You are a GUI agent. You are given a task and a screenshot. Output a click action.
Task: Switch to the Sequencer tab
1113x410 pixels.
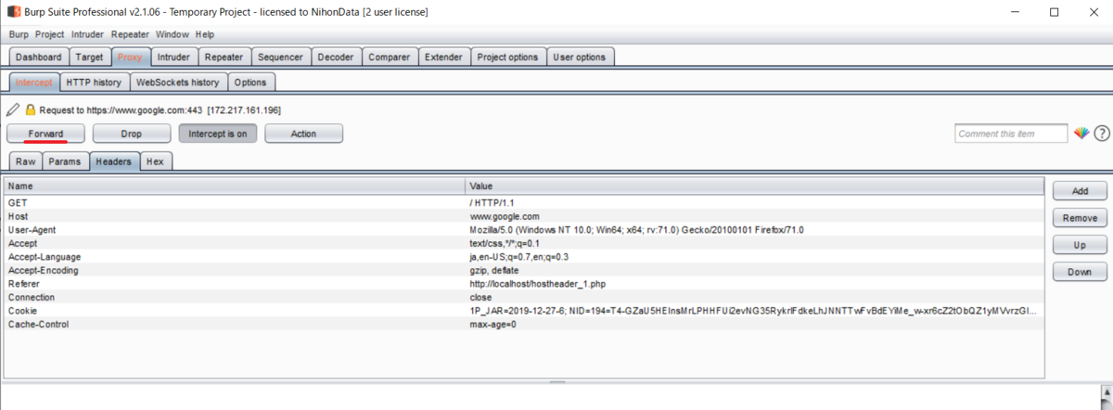click(281, 57)
